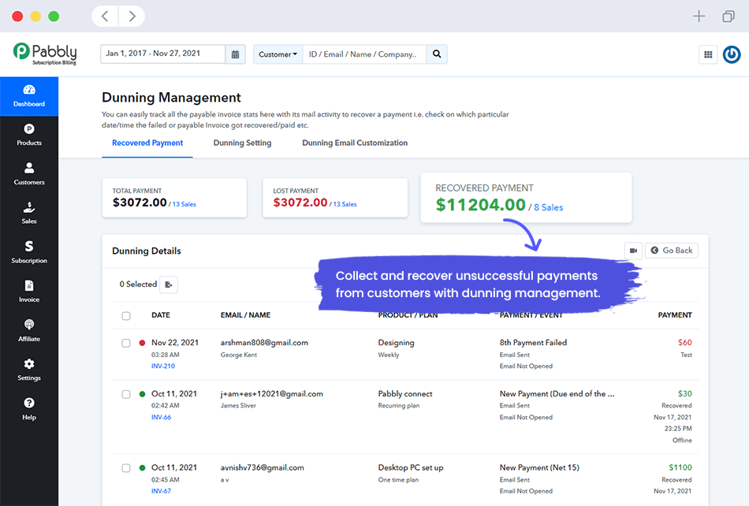
Task: Open the date range calendar picker
Action: click(x=234, y=54)
